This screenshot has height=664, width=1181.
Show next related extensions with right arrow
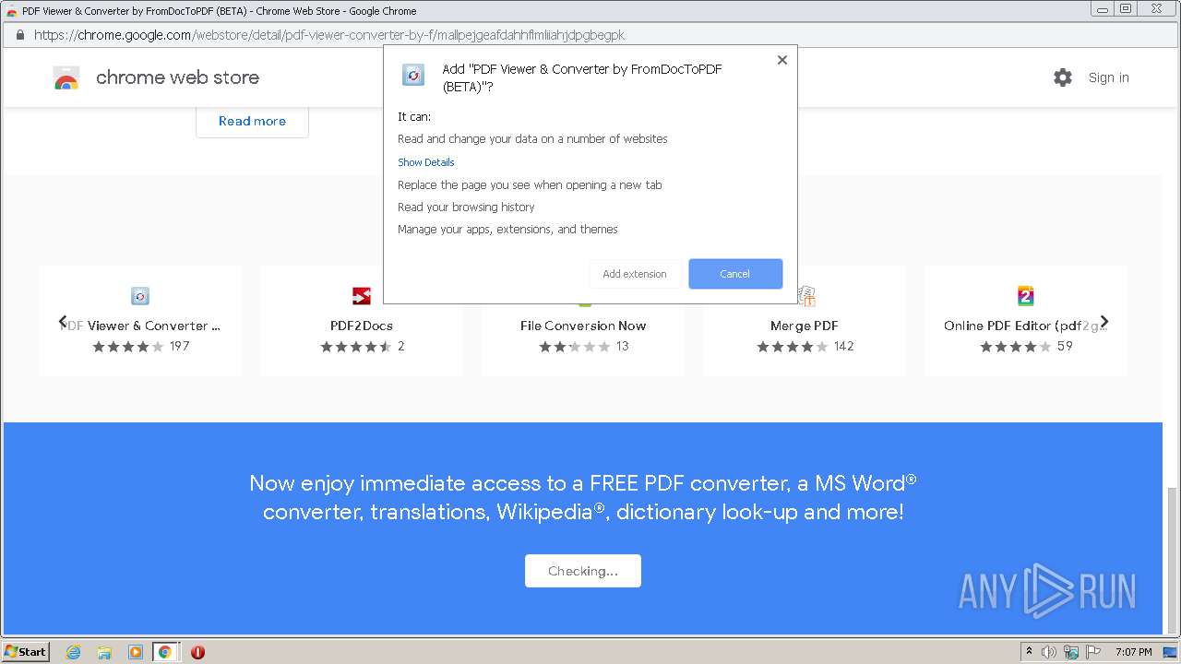pos(1103,322)
